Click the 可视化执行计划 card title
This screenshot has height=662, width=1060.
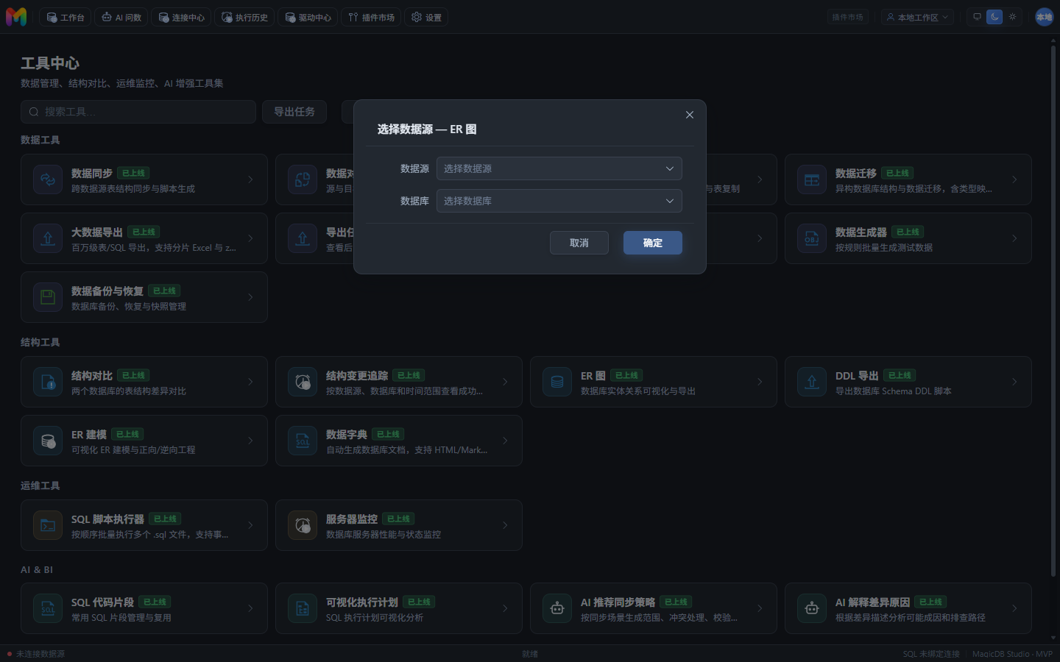click(x=362, y=602)
